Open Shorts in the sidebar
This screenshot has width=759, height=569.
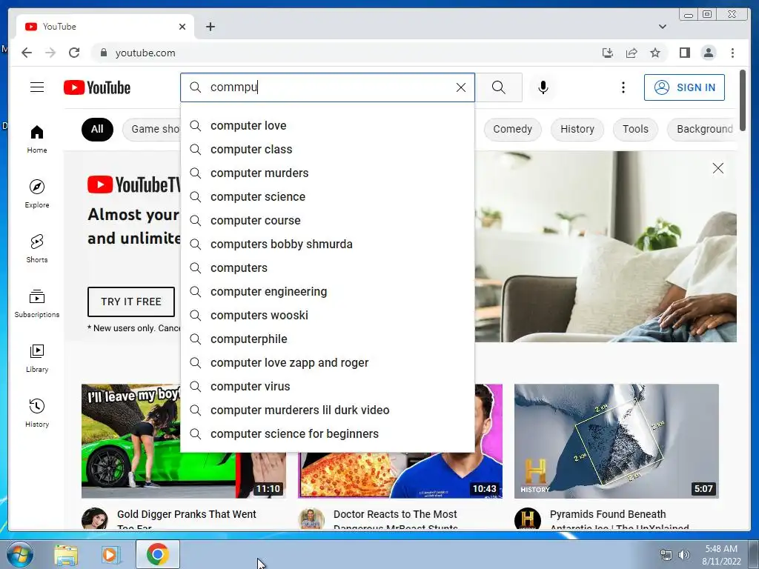(x=37, y=249)
